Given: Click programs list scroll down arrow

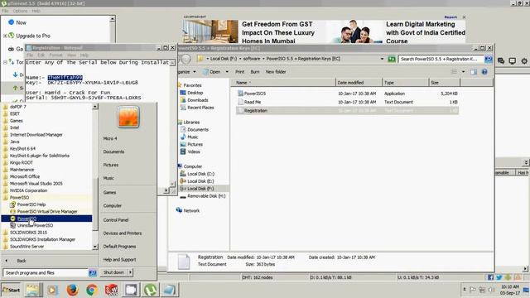Looking at the screenshot, I should coord(95,247).
